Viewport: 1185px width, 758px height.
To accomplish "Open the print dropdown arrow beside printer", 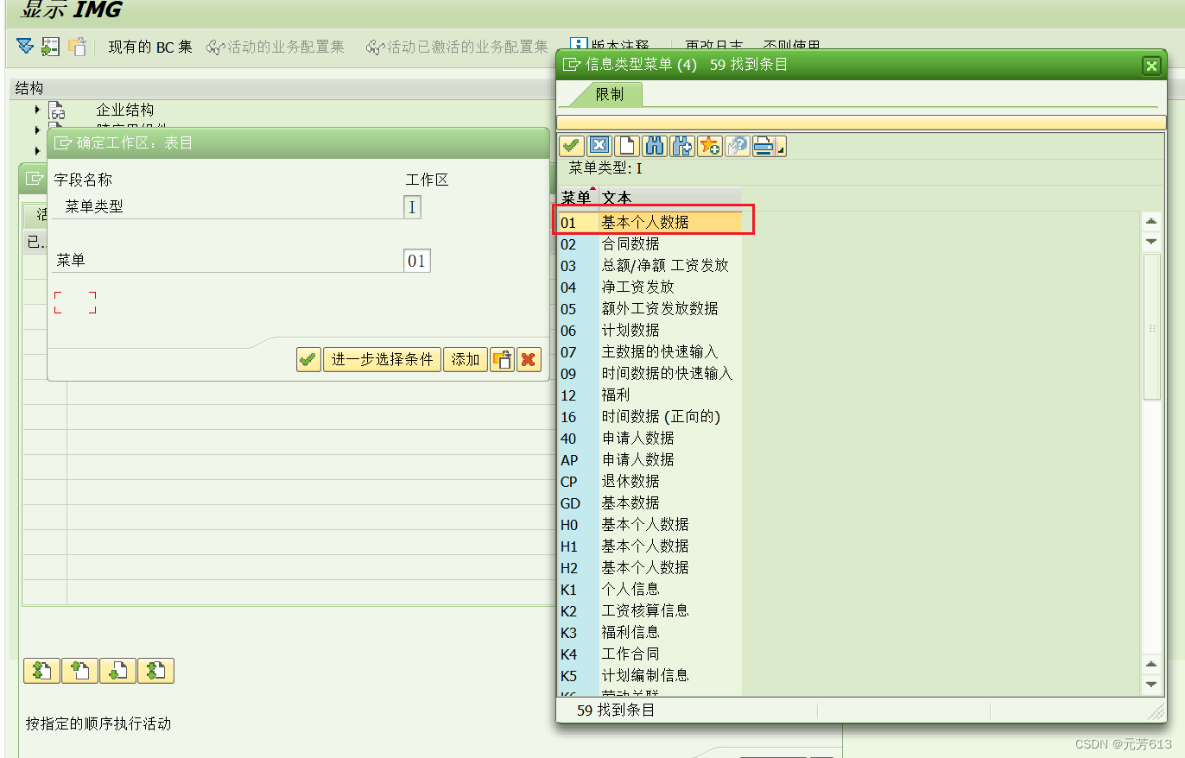I will pyautogui.click(x=781, y=148).
